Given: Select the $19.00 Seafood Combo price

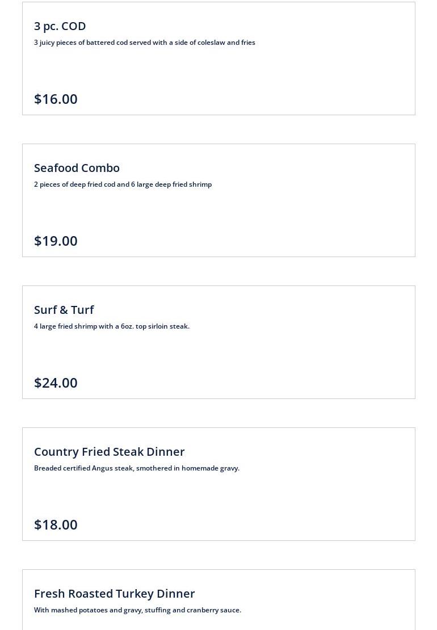Looking at the screenshot, I should [x=56, y=241].
